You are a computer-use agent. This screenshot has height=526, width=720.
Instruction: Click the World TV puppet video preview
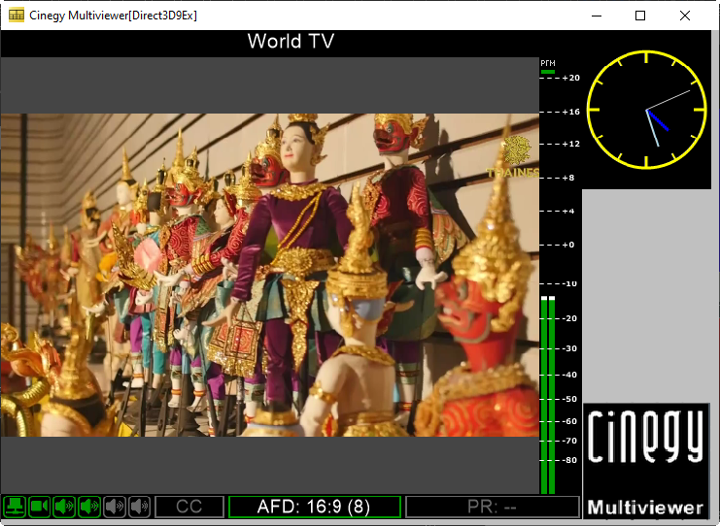tap(270, 275)
